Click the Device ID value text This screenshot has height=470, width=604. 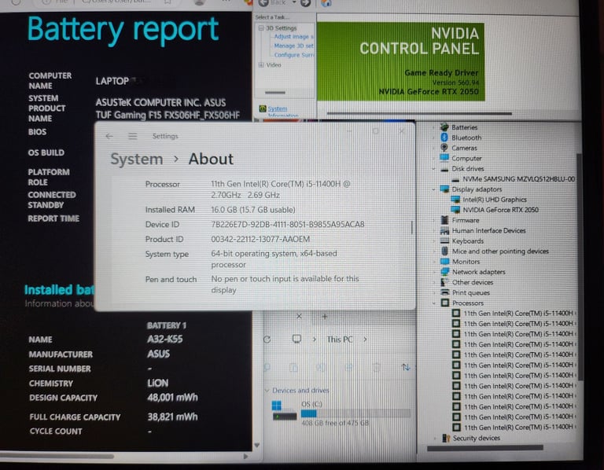coord(287,224)
